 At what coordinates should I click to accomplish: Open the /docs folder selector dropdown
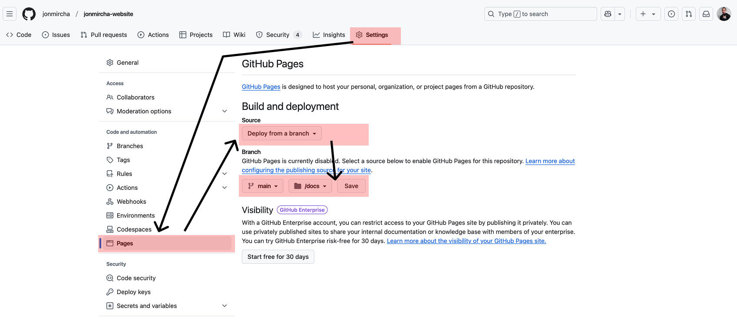(310, 186)
